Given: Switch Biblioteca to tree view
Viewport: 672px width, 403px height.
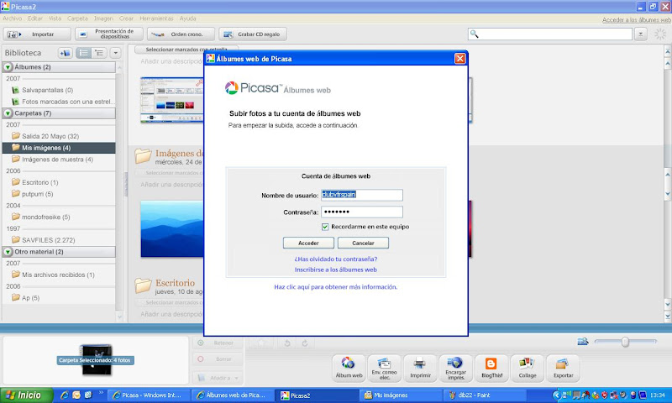Looking at the screenshot, I should 99,53.
